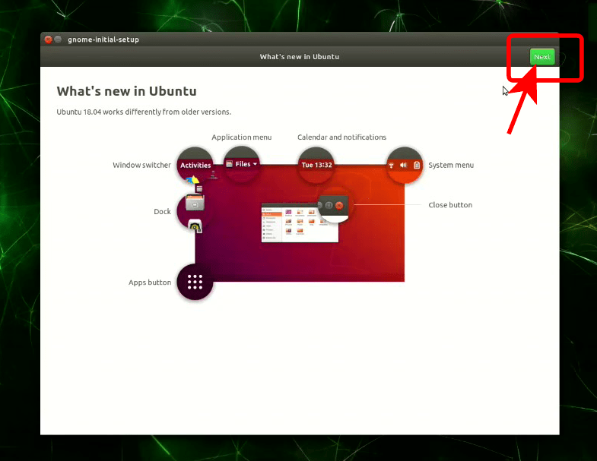Close the gnome-initial-setup window
Screen dimensions: 597x461
click(49, 39)
